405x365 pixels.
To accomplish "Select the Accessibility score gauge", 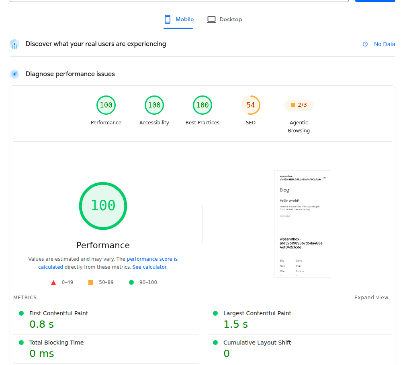I will tap(154, 105).
